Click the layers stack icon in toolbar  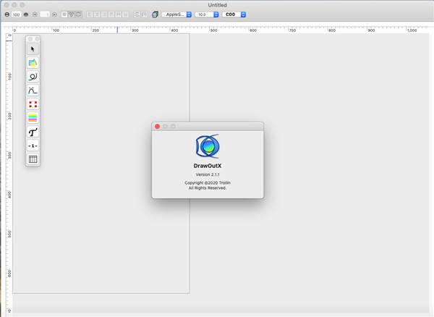[155, 14]
